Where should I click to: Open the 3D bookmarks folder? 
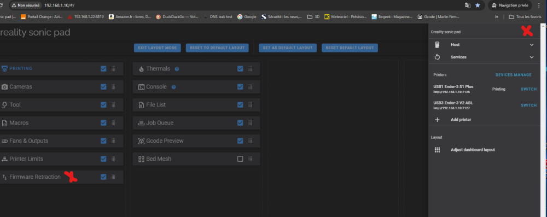(x=313, y=16)
